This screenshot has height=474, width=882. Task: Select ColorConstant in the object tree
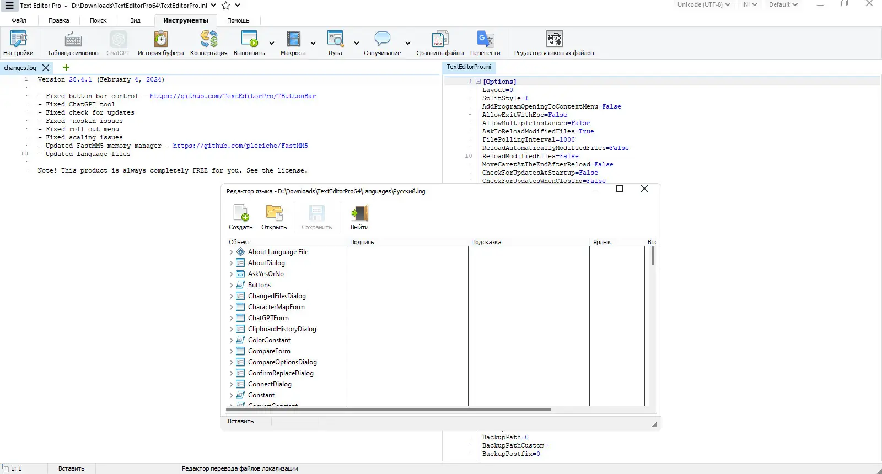(269, 340)
